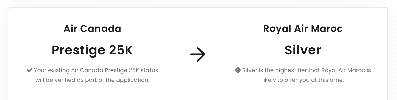Click the word "Prestige" in the large heading
Image resolution: width=397 pixels, height=100 pixels.
pyautogui.click(x=78, y=50)
